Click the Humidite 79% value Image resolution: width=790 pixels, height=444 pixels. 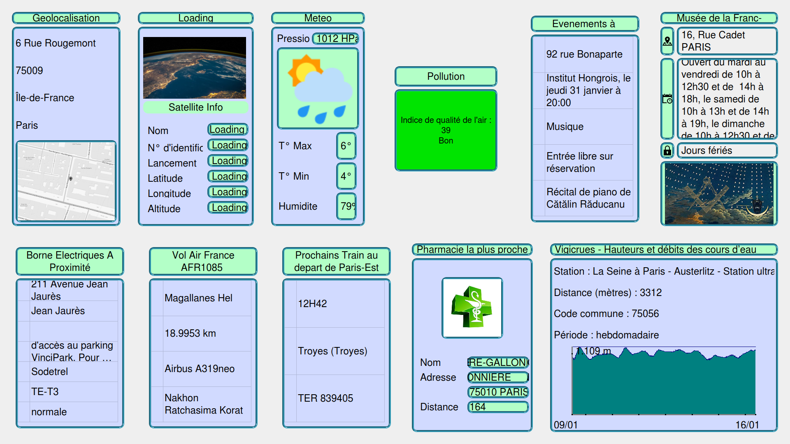346,206
